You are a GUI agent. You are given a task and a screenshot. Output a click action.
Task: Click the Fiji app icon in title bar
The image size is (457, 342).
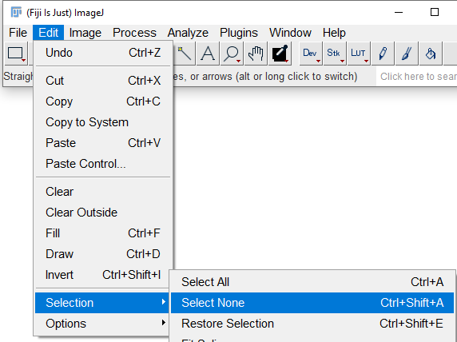tap(16, 12)
